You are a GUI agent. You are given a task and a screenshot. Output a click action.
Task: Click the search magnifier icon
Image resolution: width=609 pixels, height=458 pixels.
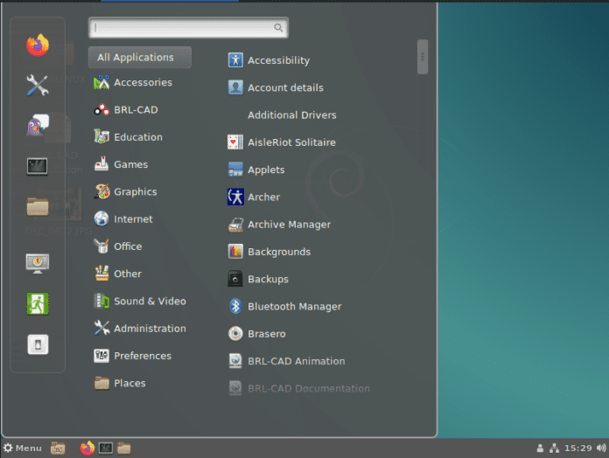(278, 28)
